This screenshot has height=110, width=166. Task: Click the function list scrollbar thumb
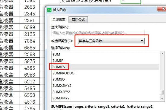pyautogui.click(x=162, y=92)
